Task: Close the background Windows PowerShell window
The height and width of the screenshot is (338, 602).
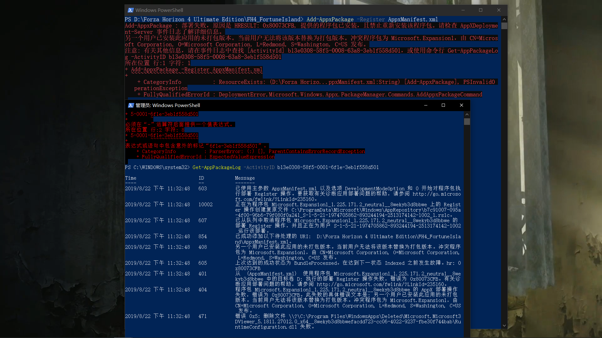Action: 499,10
